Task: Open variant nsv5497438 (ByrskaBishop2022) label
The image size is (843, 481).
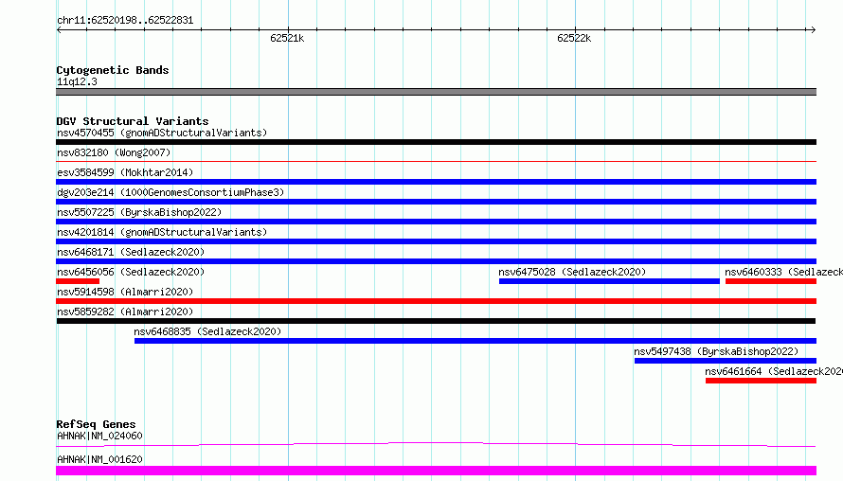Action: pyautogui.click(x=716, y=351)
